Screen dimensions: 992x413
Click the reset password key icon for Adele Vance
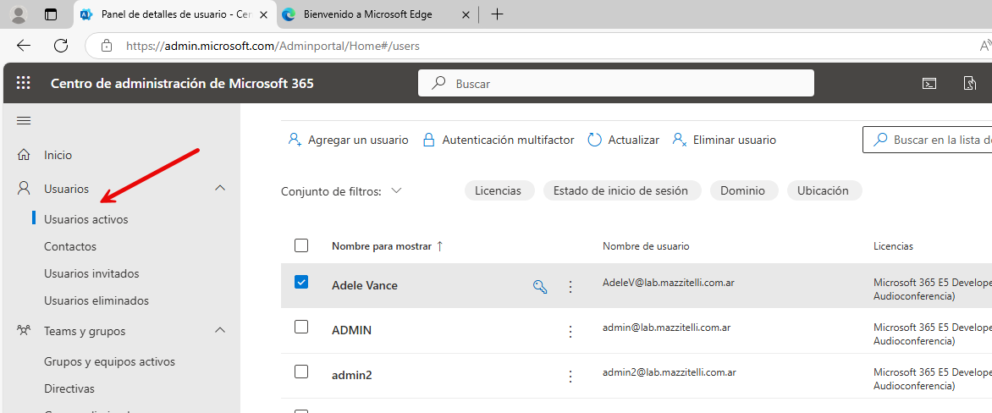[540, 287]
